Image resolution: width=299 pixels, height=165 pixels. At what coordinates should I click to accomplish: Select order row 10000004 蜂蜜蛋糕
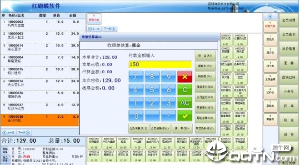40,60
